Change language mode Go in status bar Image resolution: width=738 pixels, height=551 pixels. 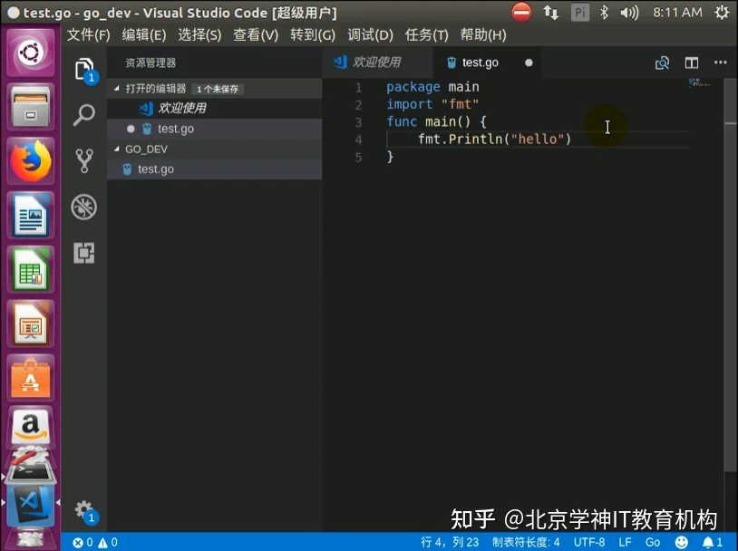pyautogui.click(x=653, y=543)
